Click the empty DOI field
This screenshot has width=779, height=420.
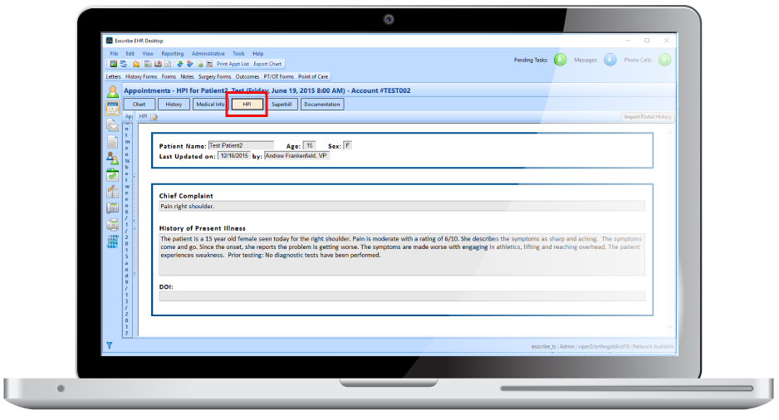tap(402, 296)
